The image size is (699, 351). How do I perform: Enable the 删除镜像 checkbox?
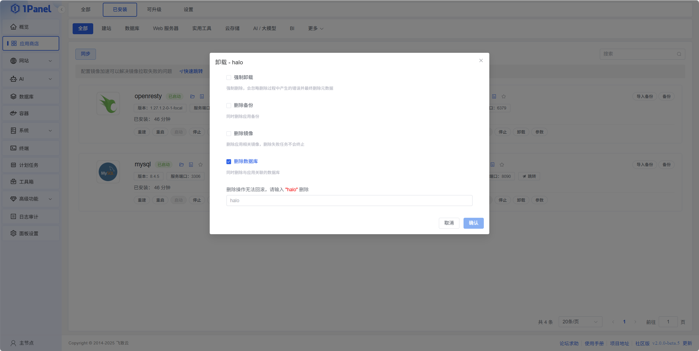229,134
